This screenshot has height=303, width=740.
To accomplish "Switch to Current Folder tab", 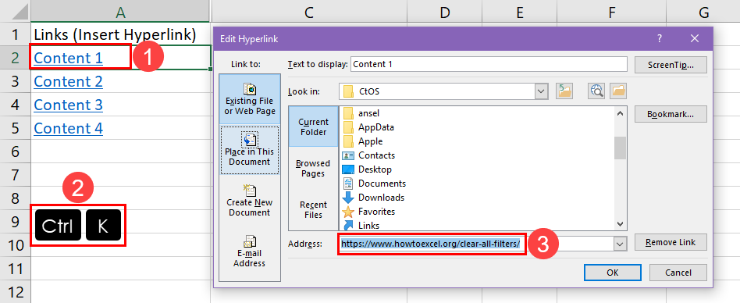I will (313, 127).
